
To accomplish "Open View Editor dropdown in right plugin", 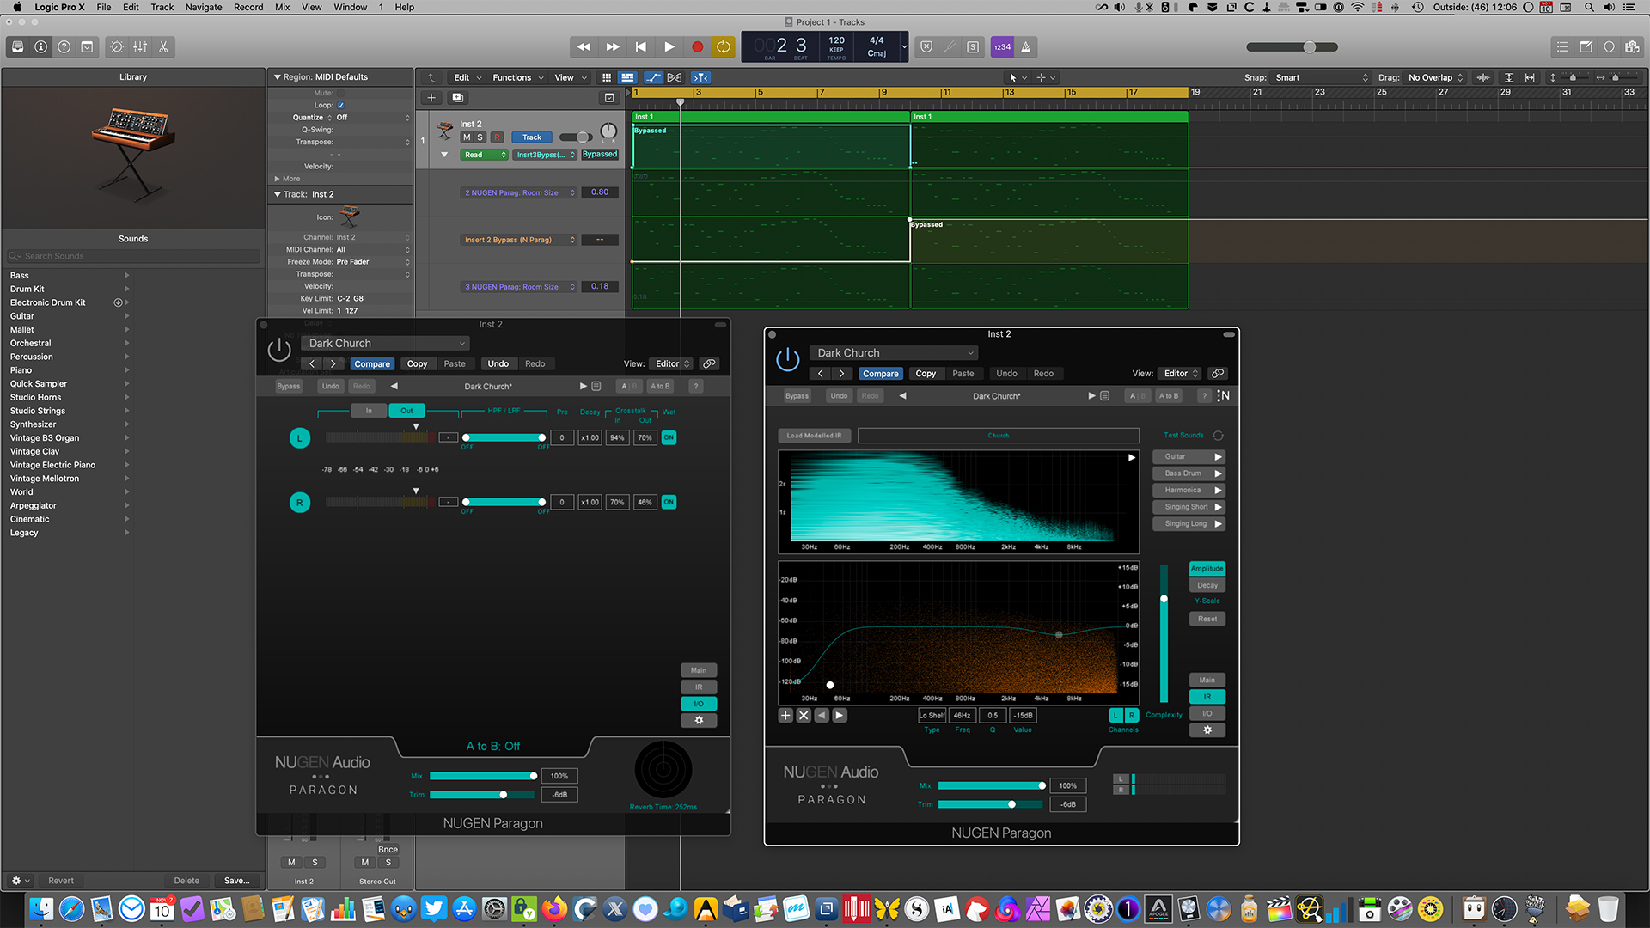I will (x=1181, y=374).
